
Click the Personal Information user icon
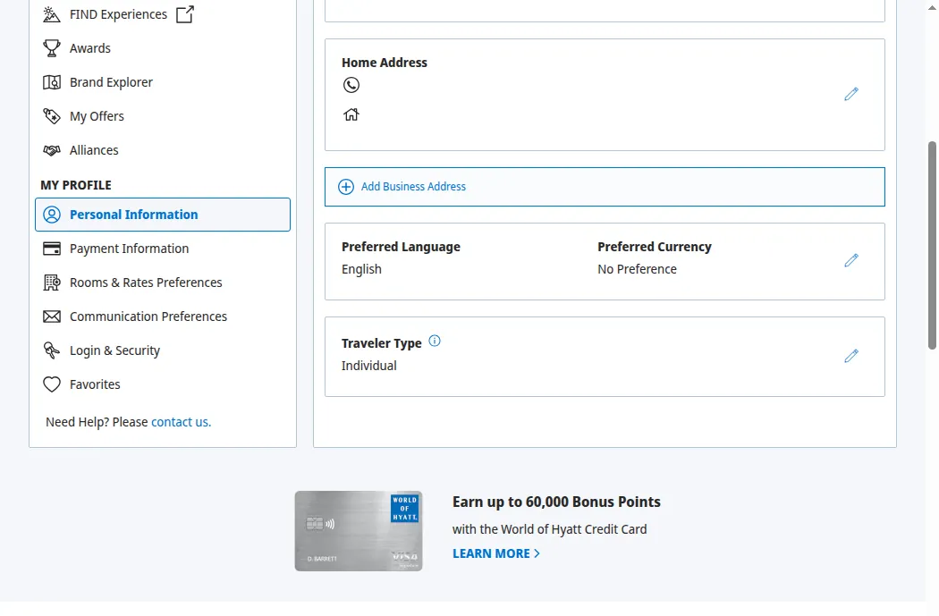point(52,215)
